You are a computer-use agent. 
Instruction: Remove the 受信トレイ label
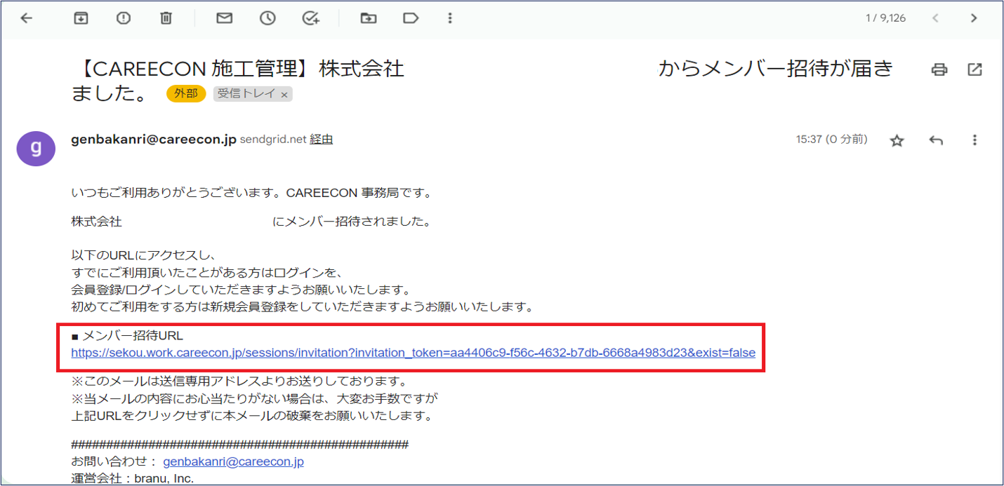[x=284, y=94]
